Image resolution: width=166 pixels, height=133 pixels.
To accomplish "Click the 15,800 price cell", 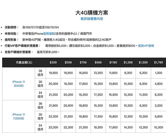I will tap(113, 116).
